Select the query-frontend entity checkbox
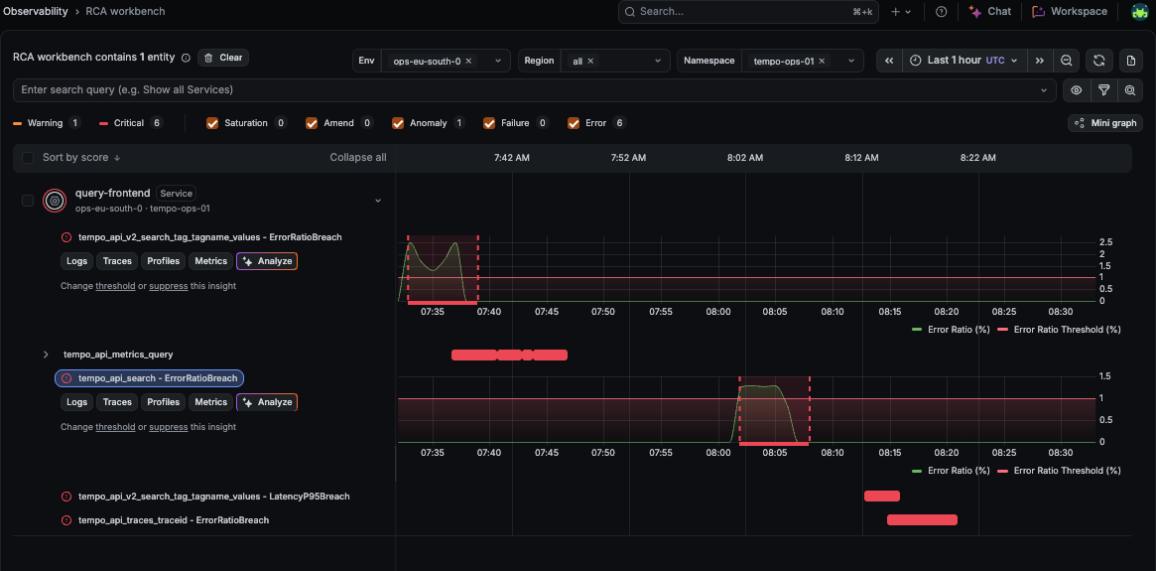The height and width of the screenshot is (571, 1156). point(28,201)
